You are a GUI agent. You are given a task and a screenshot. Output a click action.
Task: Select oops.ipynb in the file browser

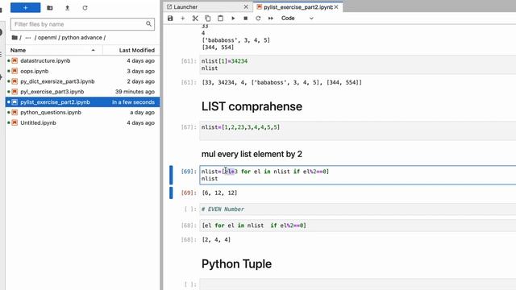point(82,71)
